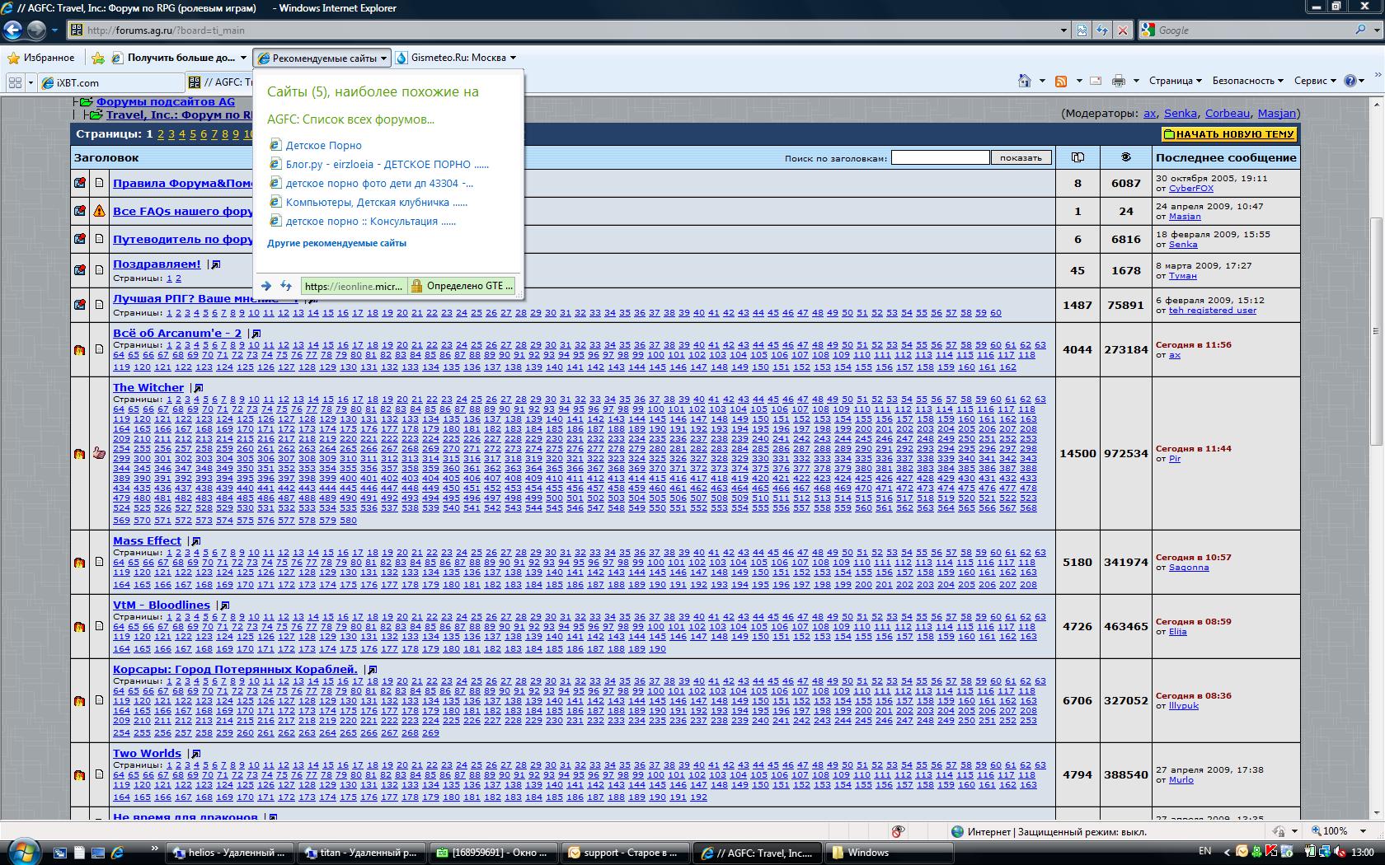
Task: Click the blue Help question mark icon
Action: pos(1350,81)
